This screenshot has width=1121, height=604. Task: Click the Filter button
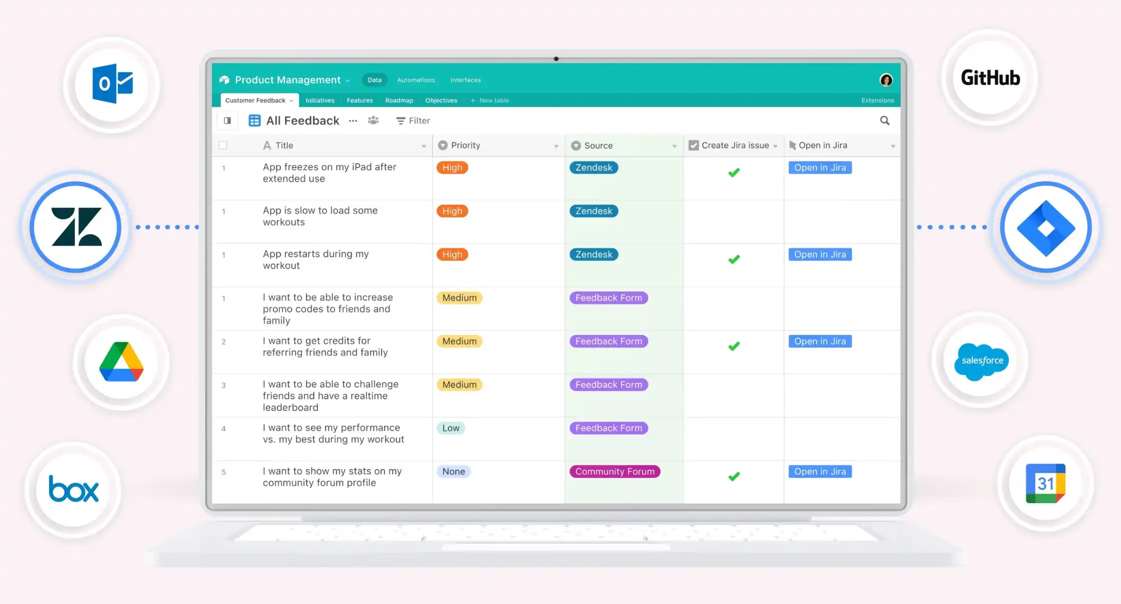click(413, 121)
